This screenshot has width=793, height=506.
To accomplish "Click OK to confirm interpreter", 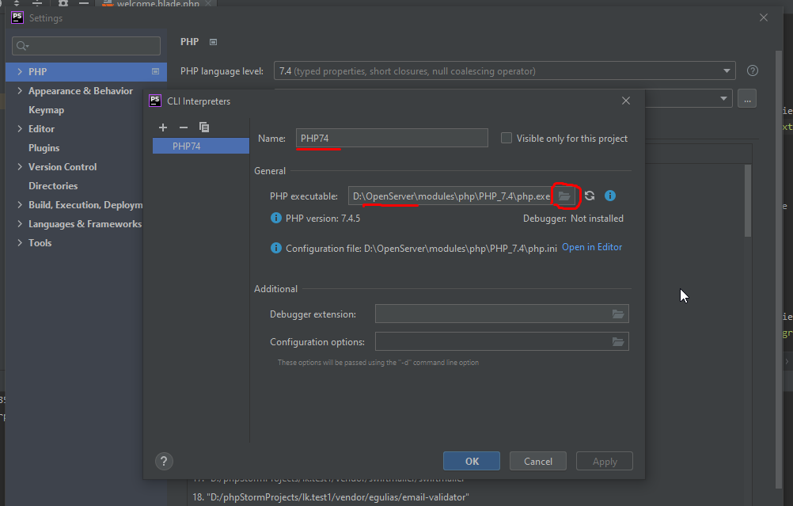I will (472, 461).
